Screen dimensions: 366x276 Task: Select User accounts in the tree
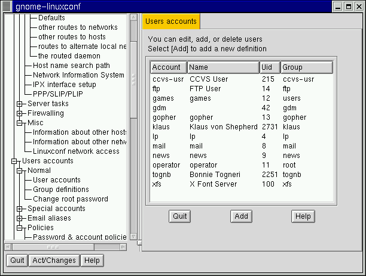click(x=56, y=180)
